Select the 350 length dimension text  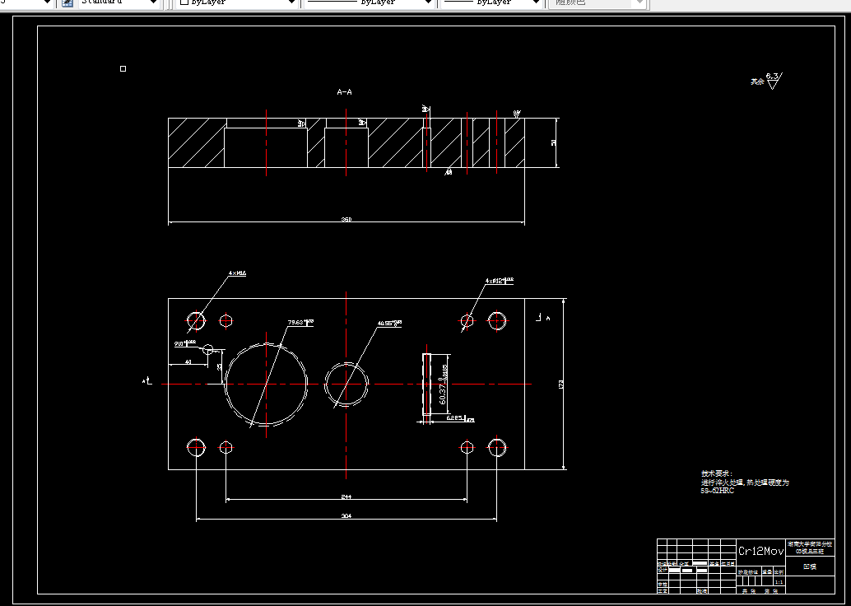point(346,219)
